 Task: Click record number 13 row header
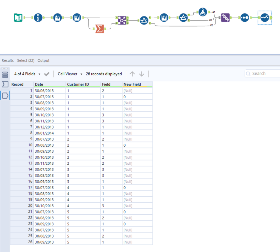pos(22,163)
